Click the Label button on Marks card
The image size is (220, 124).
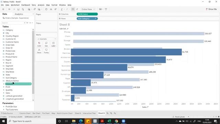(53, 44)
